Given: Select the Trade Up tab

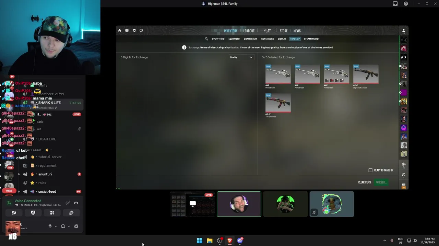Looking at the screenshot, I should 295,39.
